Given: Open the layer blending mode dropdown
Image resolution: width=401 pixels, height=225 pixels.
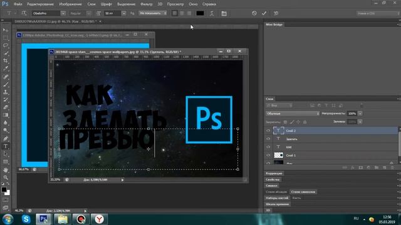Looking at the screenshot, I should coord(293,114).
